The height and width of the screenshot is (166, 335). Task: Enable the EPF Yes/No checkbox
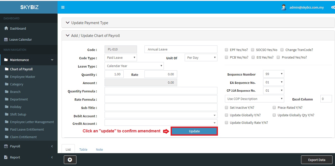pyautogui.click(x=226, y=50)
